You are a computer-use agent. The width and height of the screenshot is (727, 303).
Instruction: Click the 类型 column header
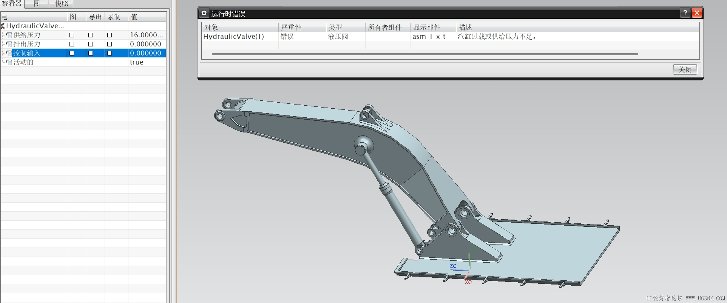click(346, 27)
